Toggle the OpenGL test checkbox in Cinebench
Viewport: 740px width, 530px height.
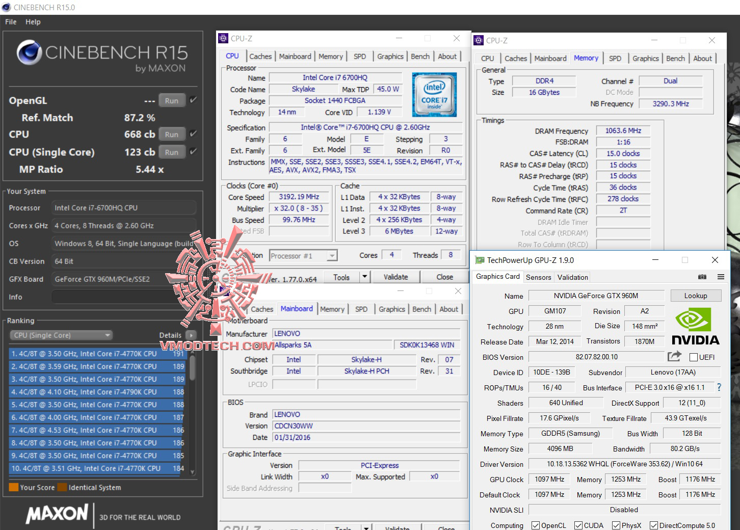(x=193, y=100)
